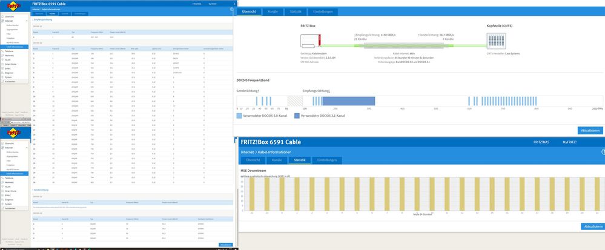The image size is (605, 250).
Task: Click the Heimnetz icon in the lower sidebar
Action: 2,182
